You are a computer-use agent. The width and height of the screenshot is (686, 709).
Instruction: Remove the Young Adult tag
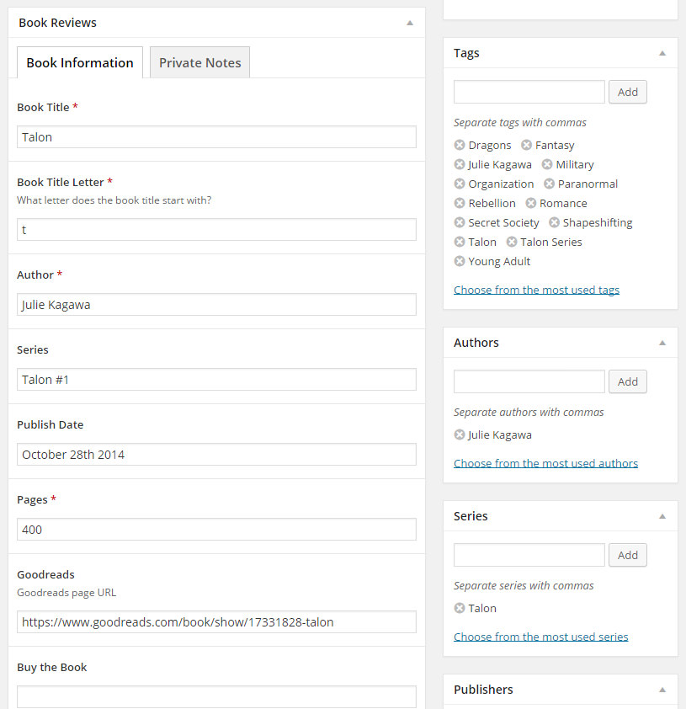pos(460,261)
